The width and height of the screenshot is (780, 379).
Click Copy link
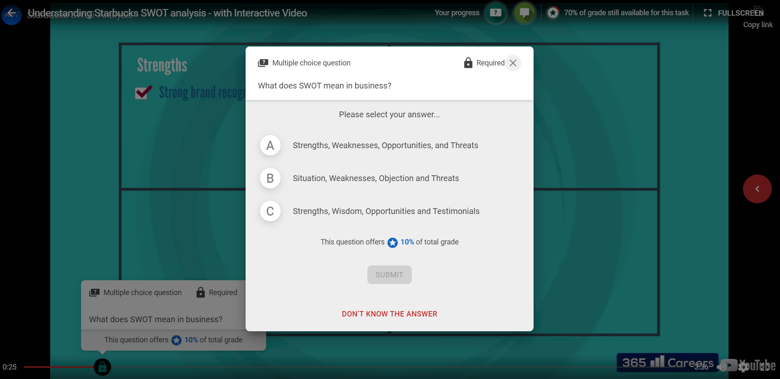click(758, 25)
